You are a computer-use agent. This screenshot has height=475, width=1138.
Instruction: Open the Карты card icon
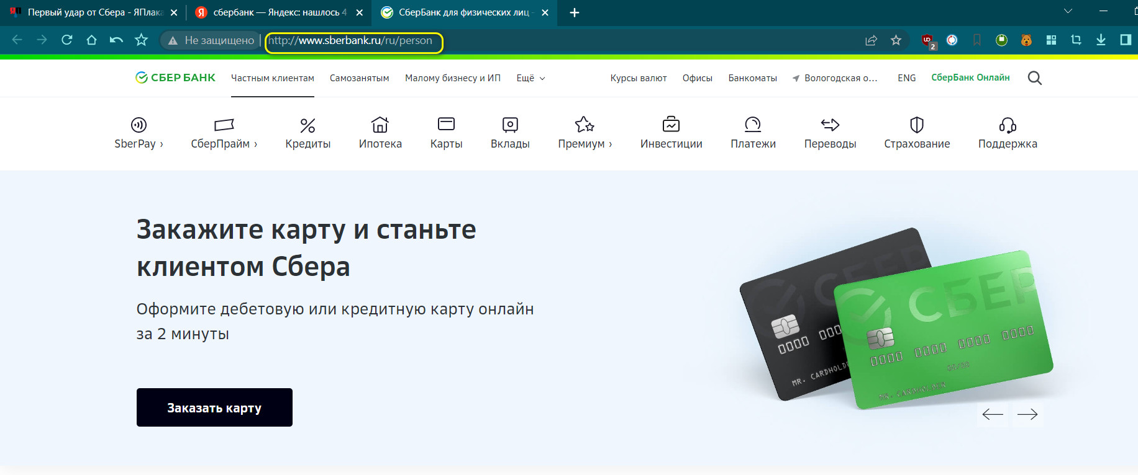pyautogui.click(x=446, y=124)
